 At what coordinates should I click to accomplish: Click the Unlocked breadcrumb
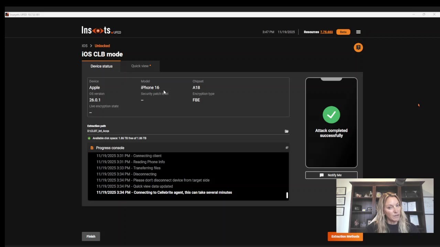pos(102,46)
